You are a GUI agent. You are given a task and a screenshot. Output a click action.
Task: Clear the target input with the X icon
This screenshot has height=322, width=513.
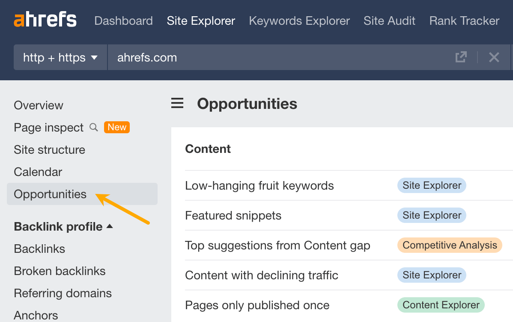tap(494, 57)
